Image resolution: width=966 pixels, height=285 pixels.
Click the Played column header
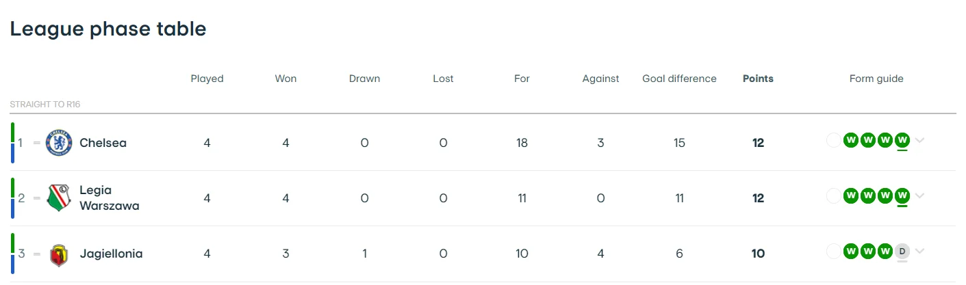207,79
